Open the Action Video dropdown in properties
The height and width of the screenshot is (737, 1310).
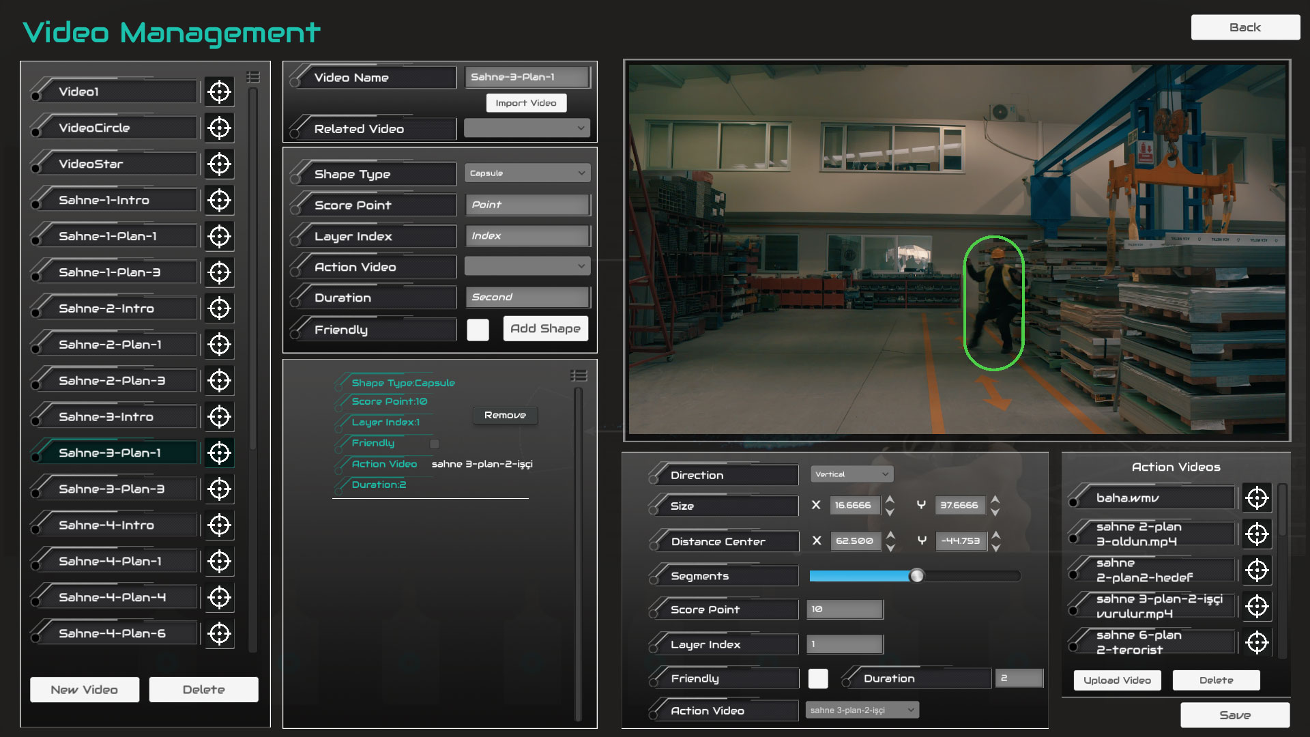point(526,265)
